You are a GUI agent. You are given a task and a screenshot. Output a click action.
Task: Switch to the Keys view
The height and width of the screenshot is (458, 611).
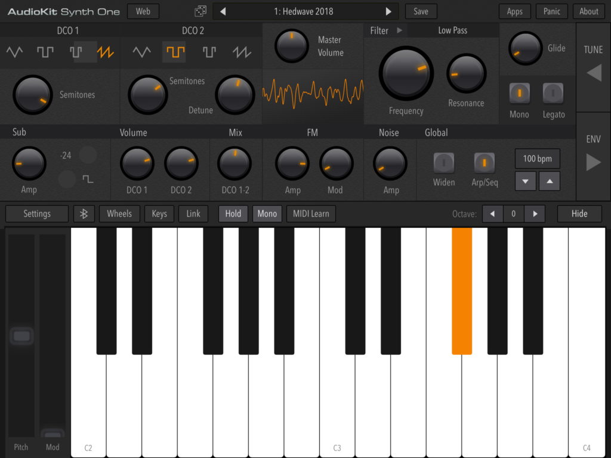[159, 213]
